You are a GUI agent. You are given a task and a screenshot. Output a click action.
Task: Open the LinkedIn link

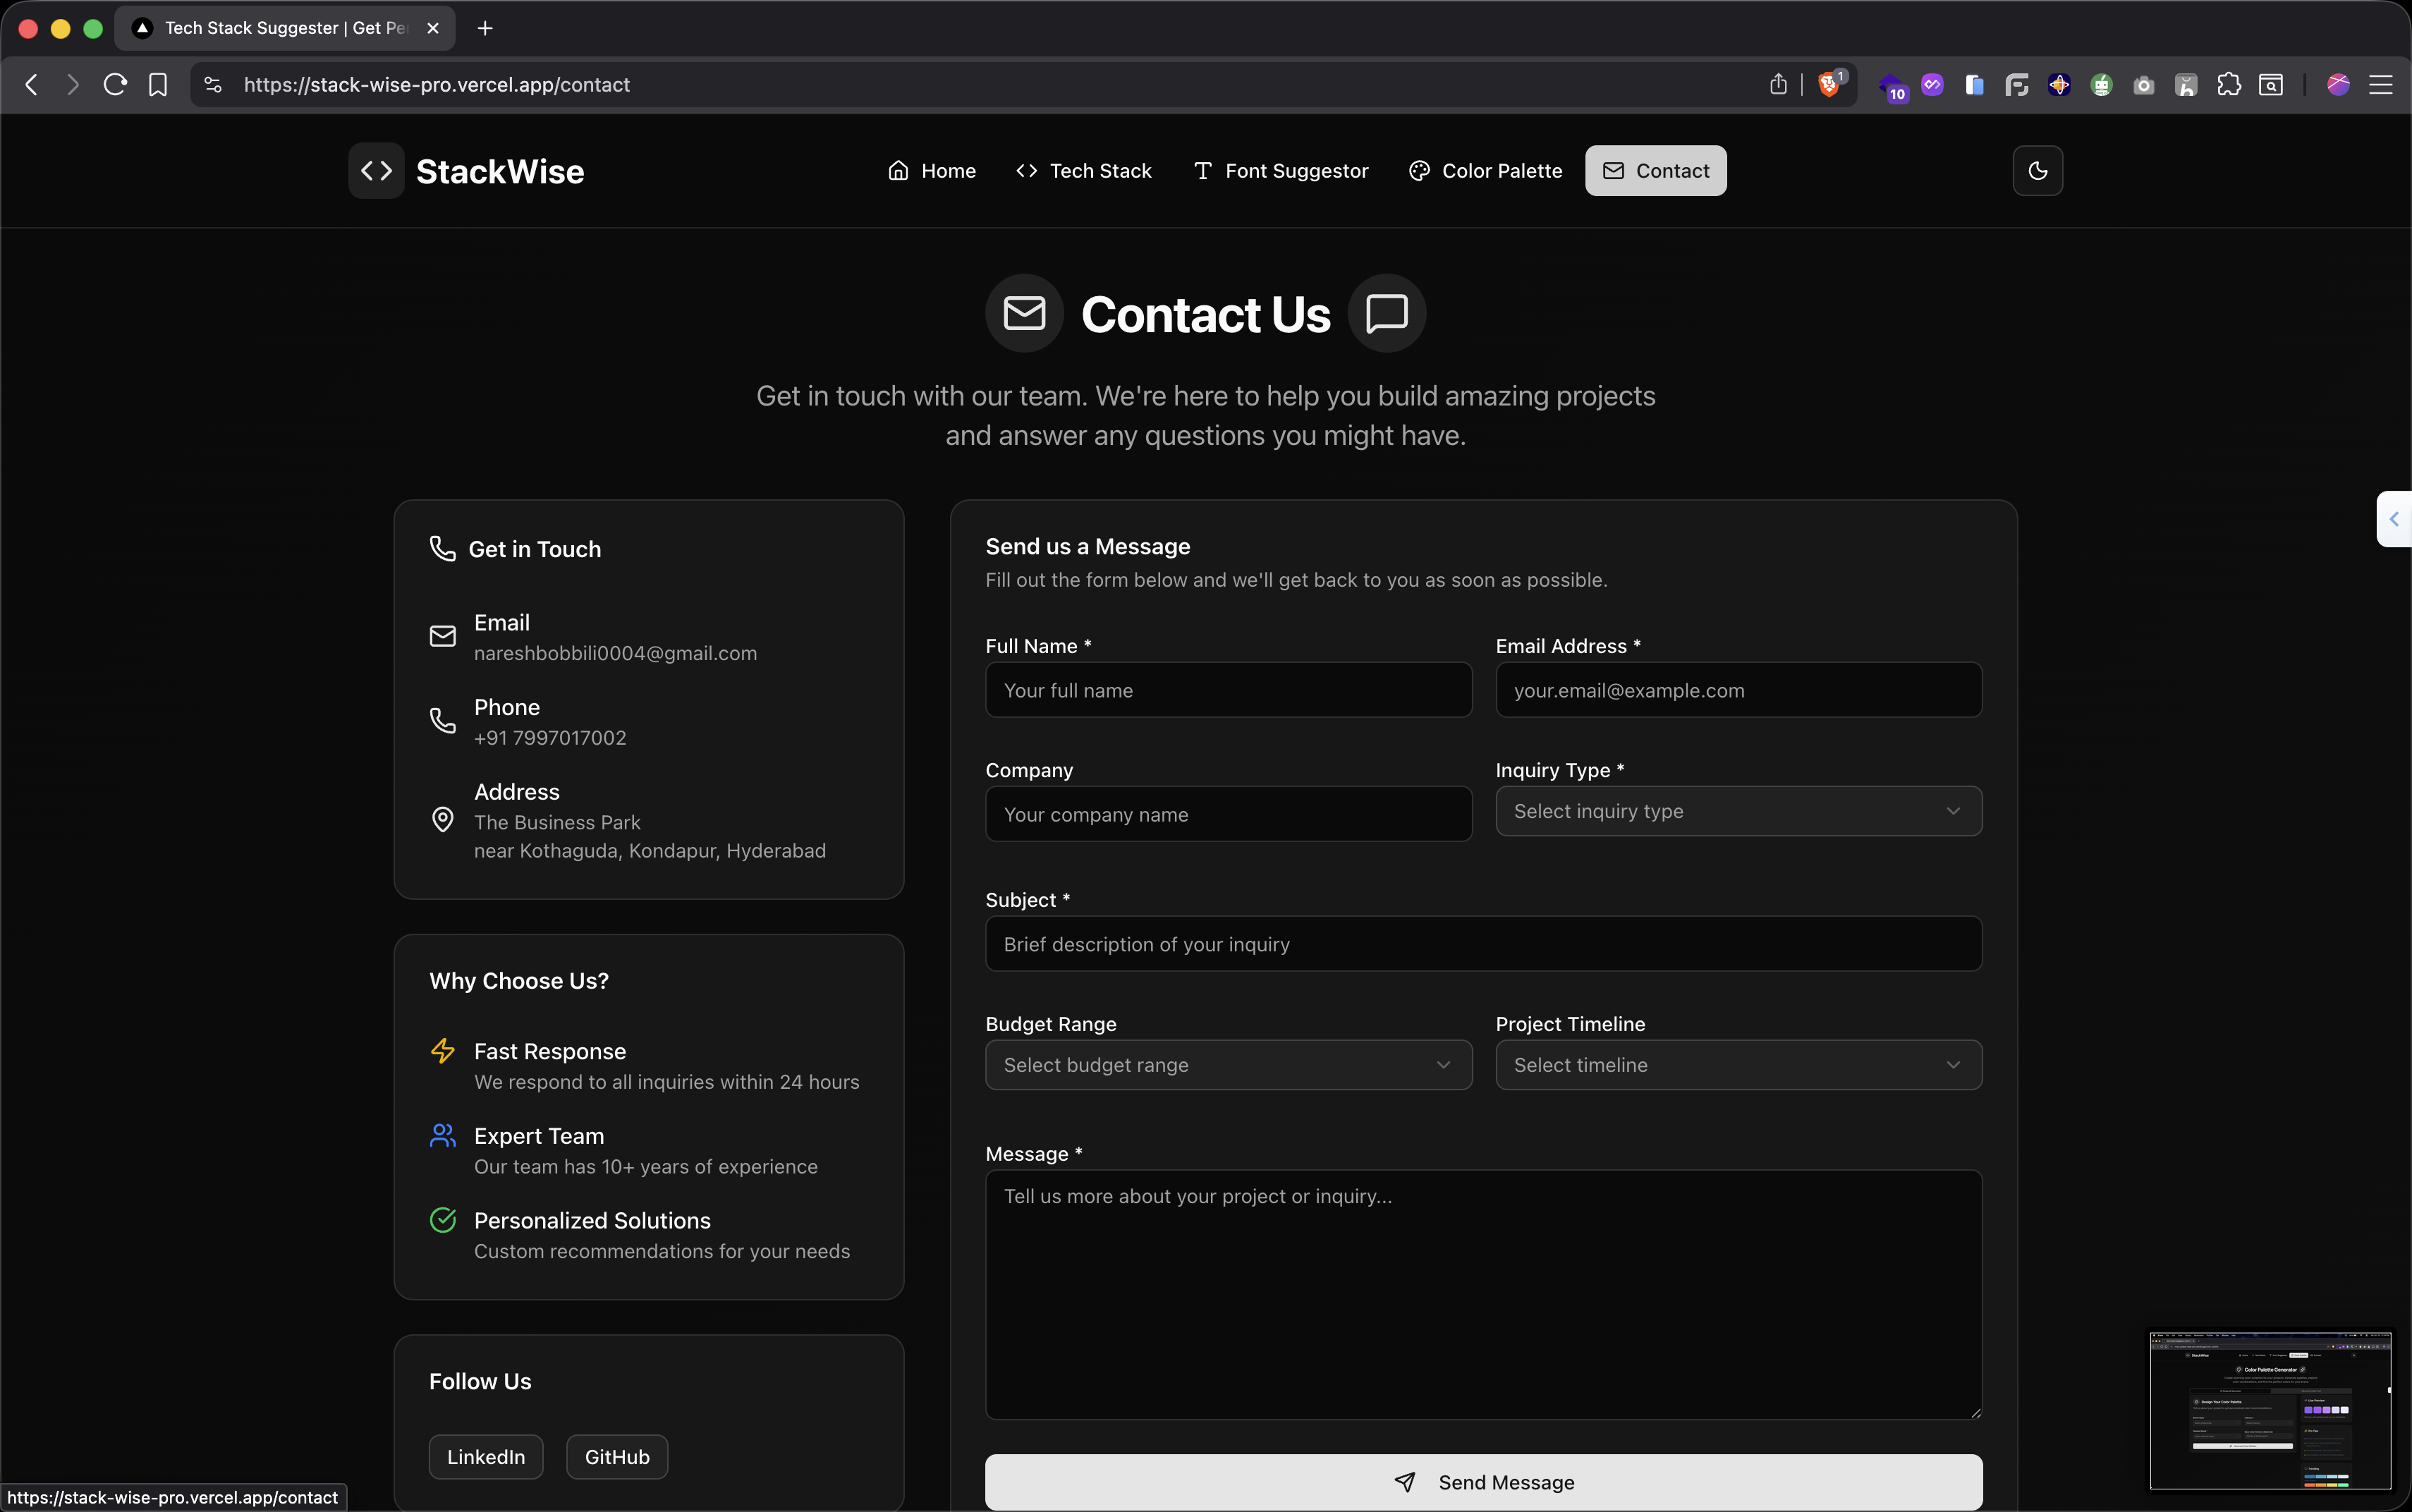click(x=486, y=1457)
